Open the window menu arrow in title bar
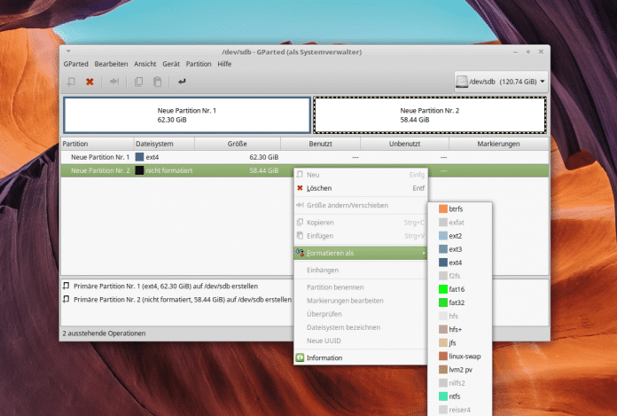This screenshot has width=617, height=416. pyautogui.click(x=68, y=51)
